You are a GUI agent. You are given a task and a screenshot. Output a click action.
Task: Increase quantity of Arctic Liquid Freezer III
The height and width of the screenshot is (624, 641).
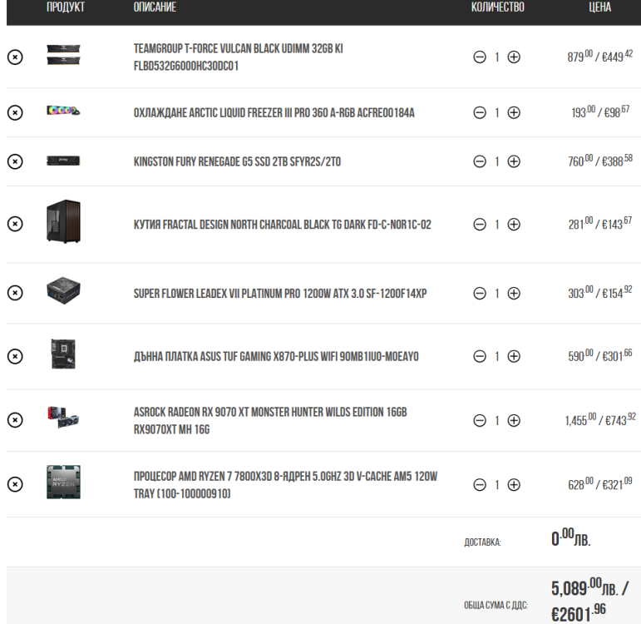[x=514, y=112]
